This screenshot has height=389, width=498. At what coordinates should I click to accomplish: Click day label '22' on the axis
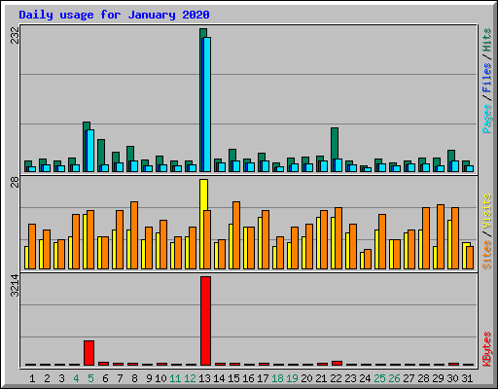[x=336, y=378]
